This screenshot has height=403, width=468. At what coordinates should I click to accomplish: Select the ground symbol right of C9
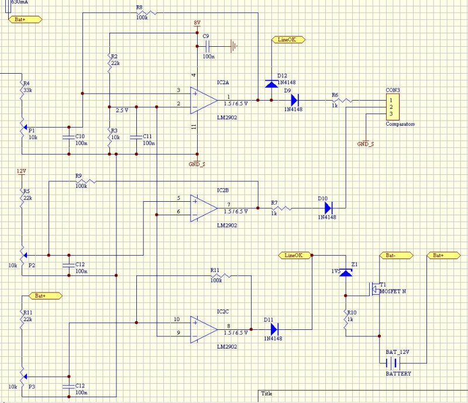click(x=233, y=46)
